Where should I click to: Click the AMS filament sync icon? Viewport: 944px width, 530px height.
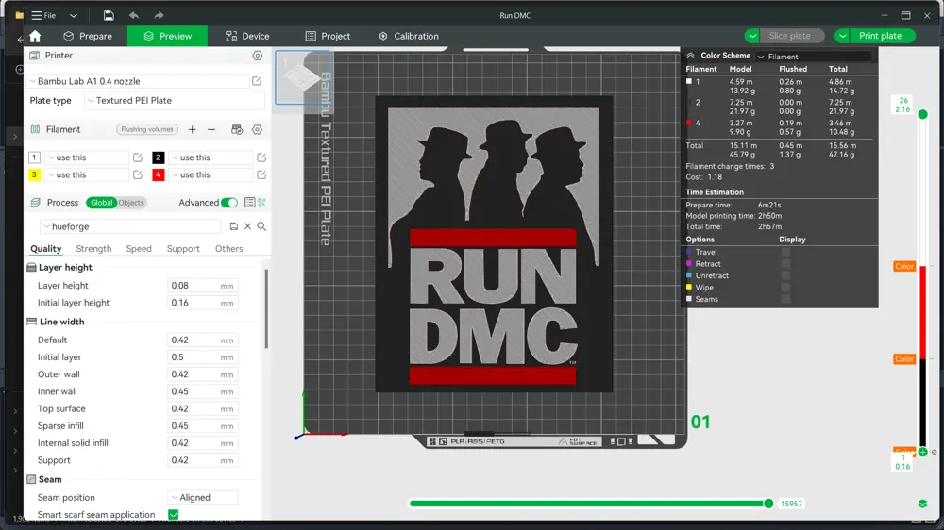tap(237, 129)
